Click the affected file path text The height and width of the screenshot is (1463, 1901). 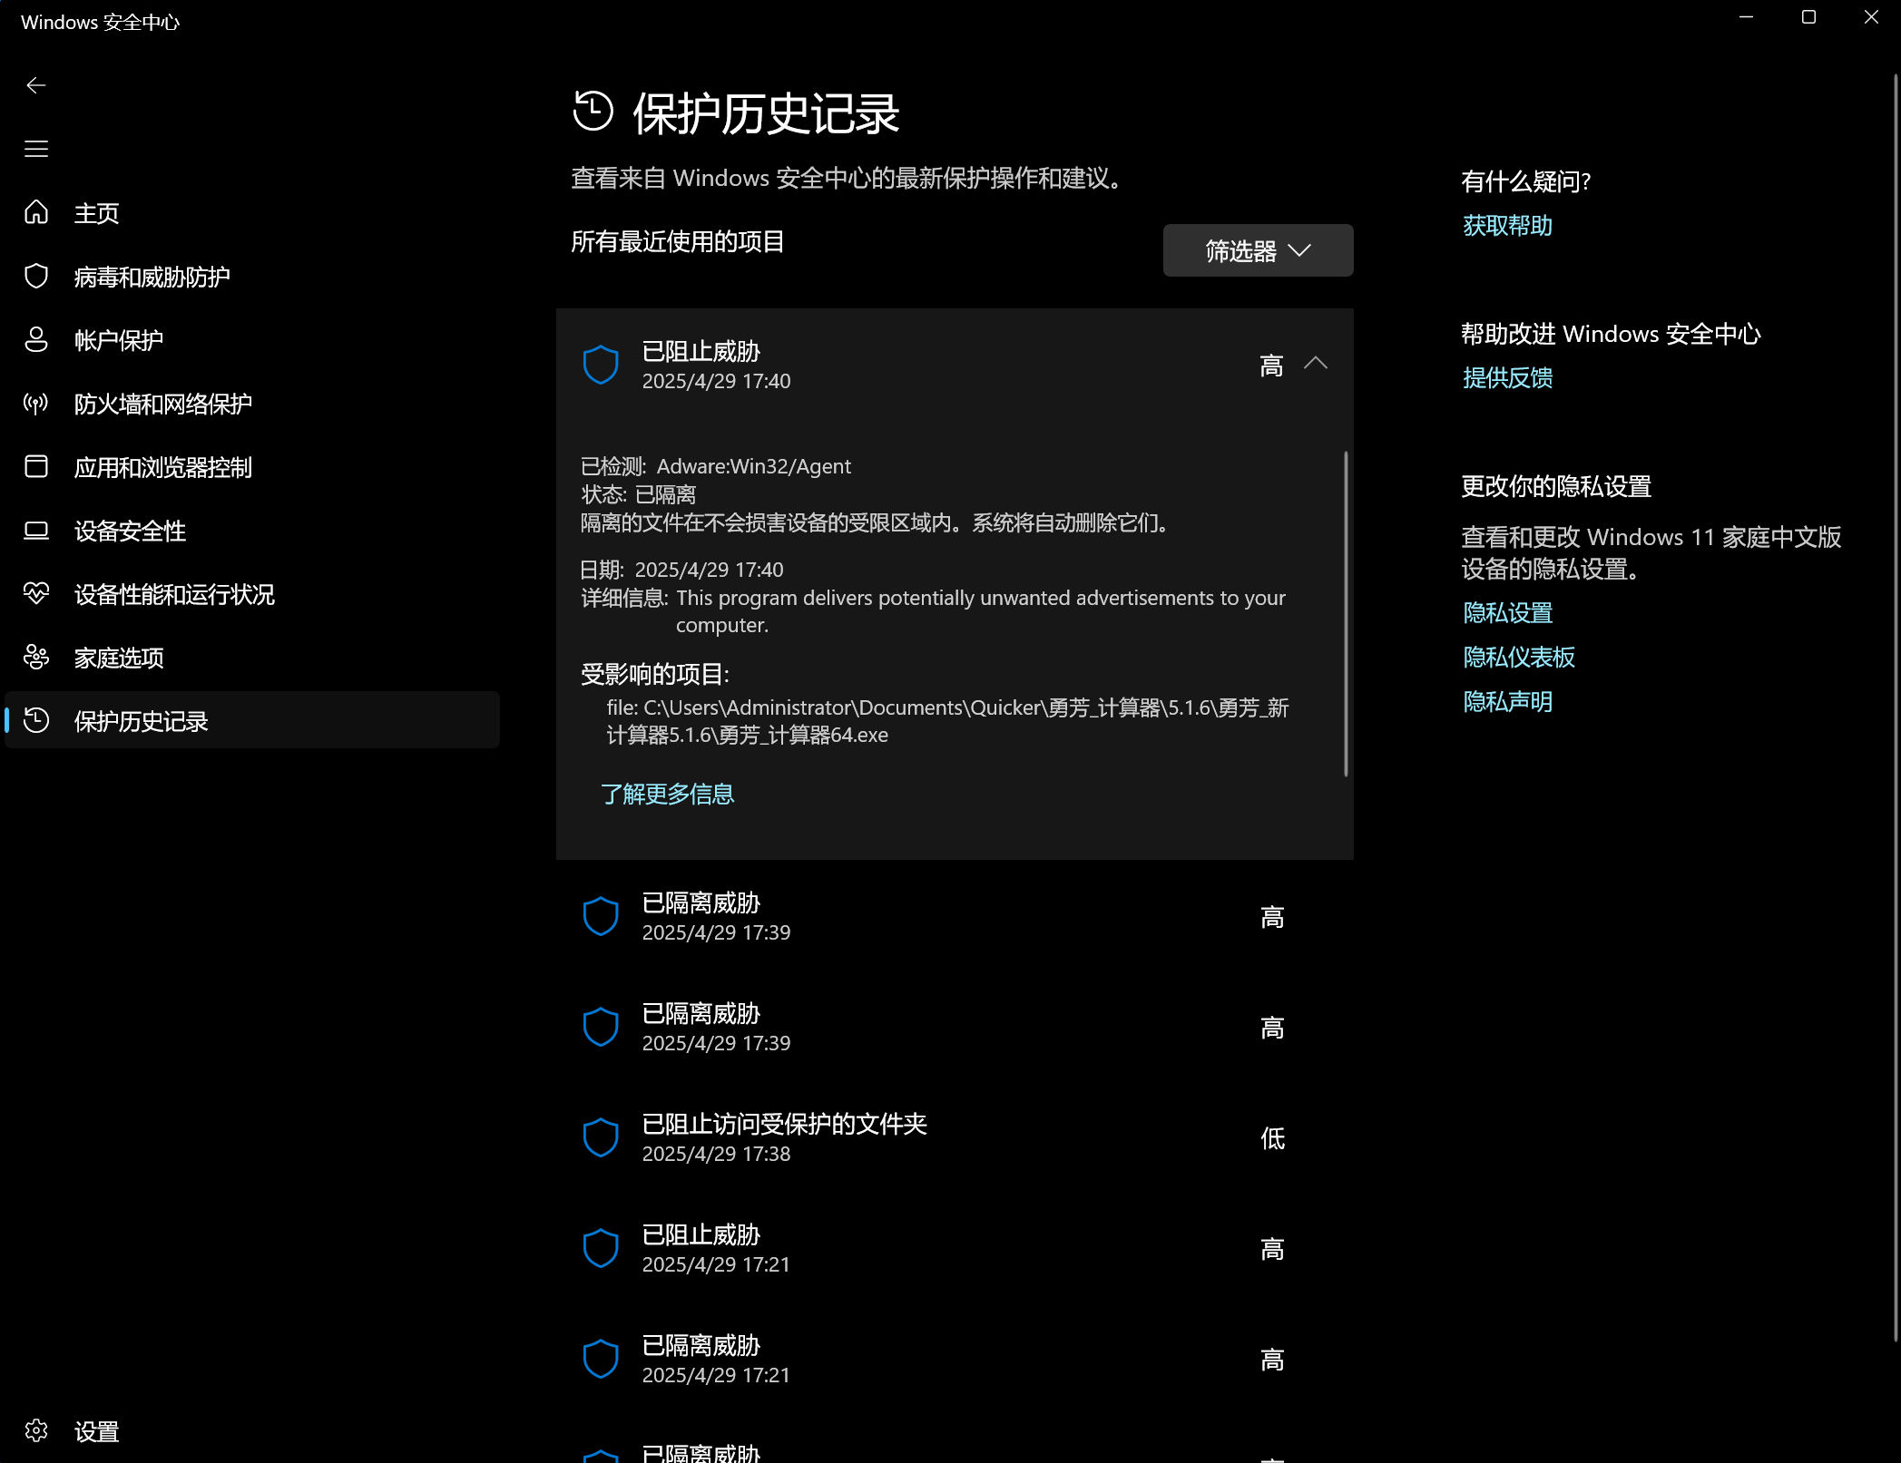pyautogui.click(x=947, y=721)
